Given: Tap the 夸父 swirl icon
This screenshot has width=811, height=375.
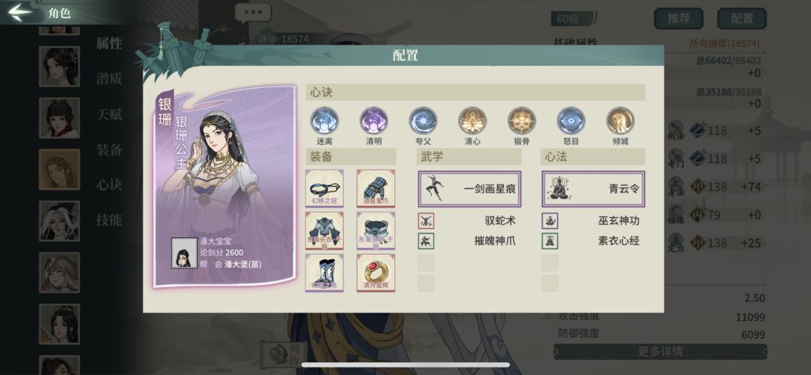Looking at the screenshot, I should click(423, 121).
